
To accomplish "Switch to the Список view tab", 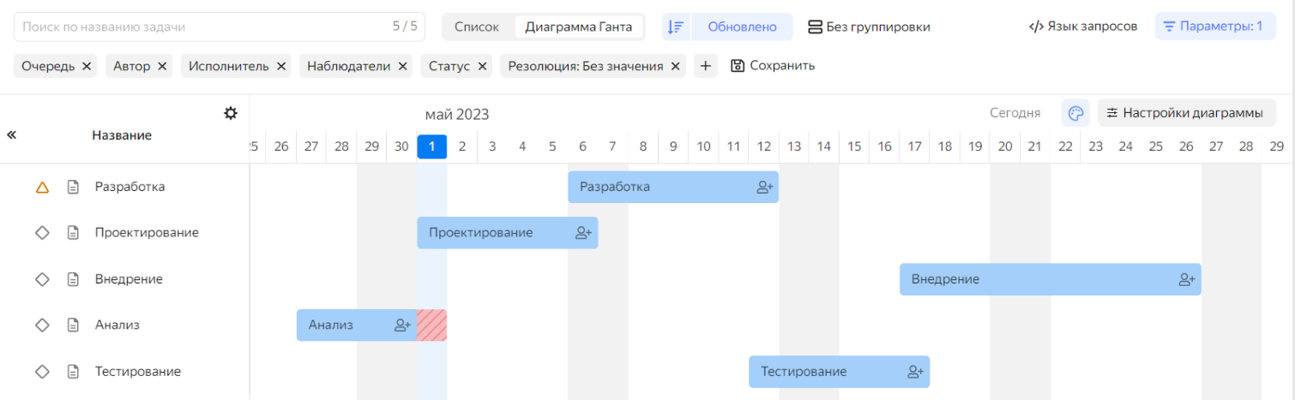I will coord(476,27).
